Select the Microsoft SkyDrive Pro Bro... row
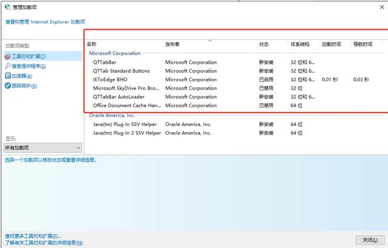Screen dimensions: 388x248 pyautogui.click(x=235, y=88)
